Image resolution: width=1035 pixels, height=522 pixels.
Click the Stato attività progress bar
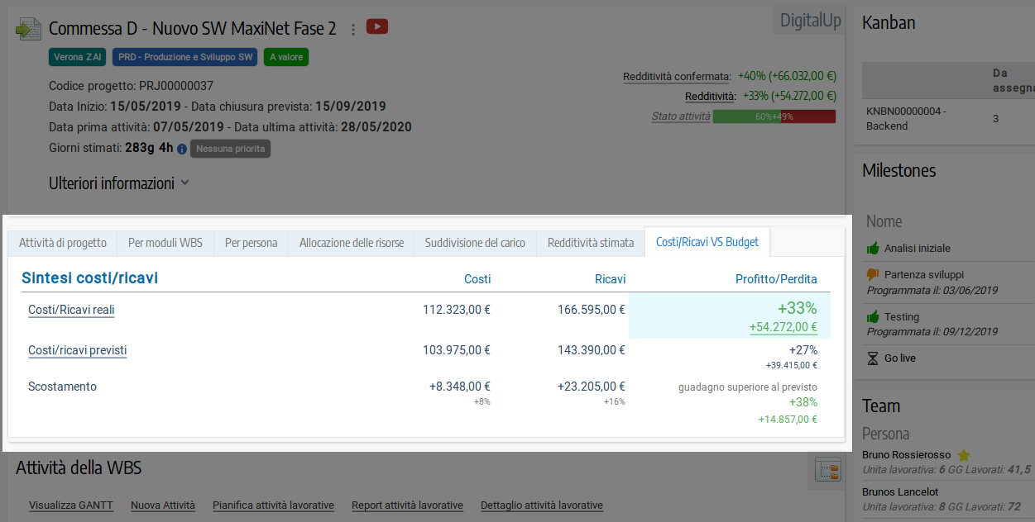774,116
